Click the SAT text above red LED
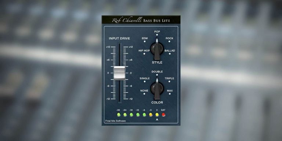Viewport: 282px width, 141px height. [x=163, y=110]
